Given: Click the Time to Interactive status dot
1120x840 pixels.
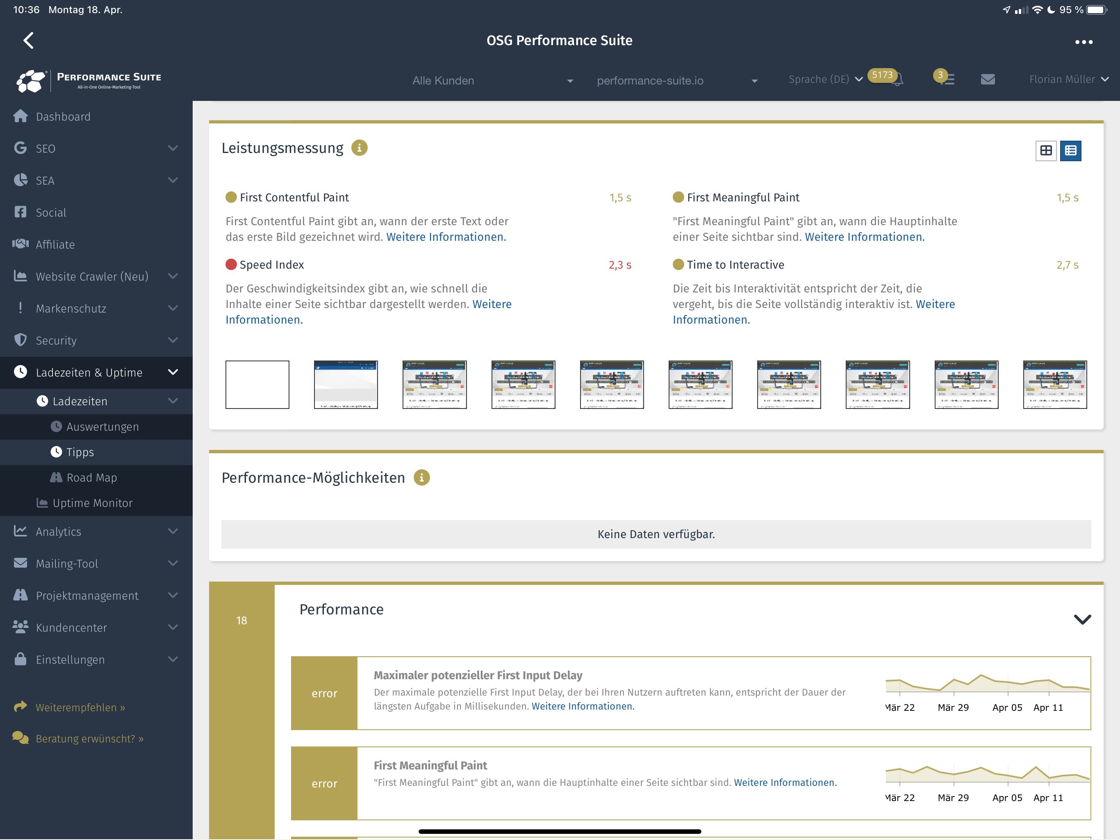Looking at the screenshot, I should (x=678, y=265).
